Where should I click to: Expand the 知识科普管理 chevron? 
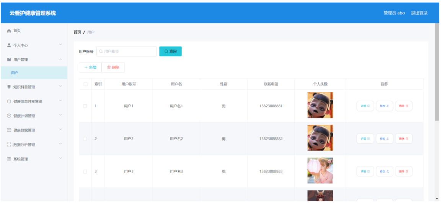click(x=60, y=86)
